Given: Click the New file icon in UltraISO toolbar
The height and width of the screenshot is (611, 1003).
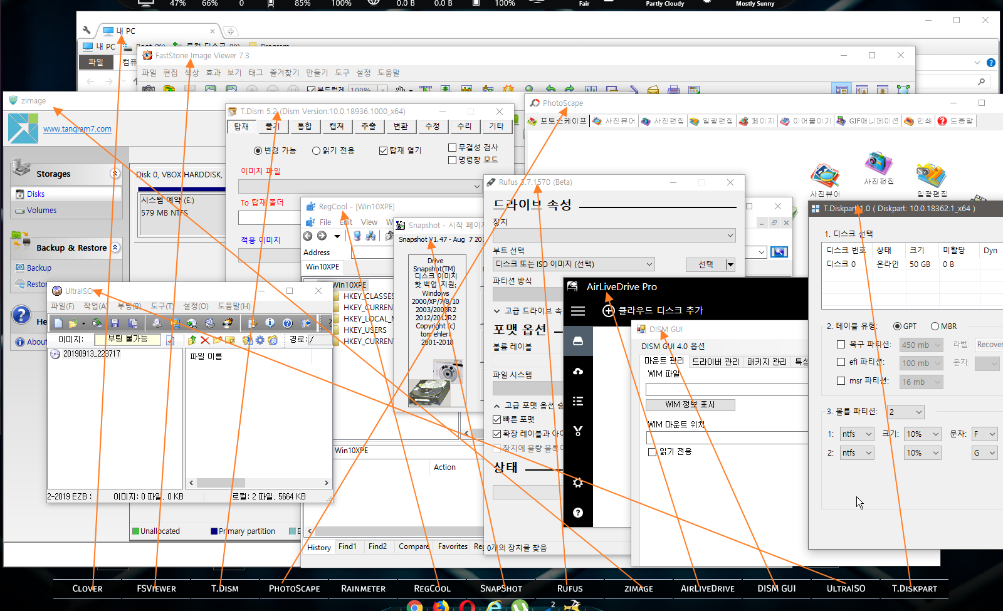Looking at the screenshot, I should tap(58, 323).
